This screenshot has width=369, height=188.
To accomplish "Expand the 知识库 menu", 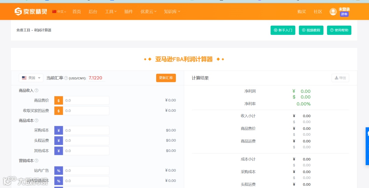I will [x=172, y=12].
